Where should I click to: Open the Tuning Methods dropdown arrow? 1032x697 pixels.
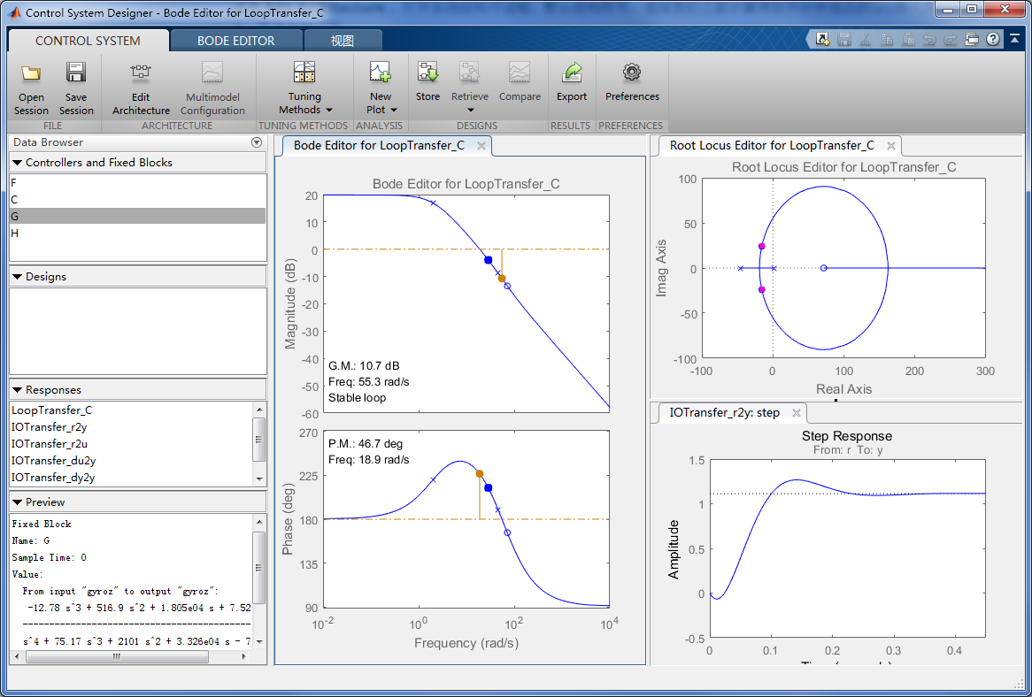point(329,111)
